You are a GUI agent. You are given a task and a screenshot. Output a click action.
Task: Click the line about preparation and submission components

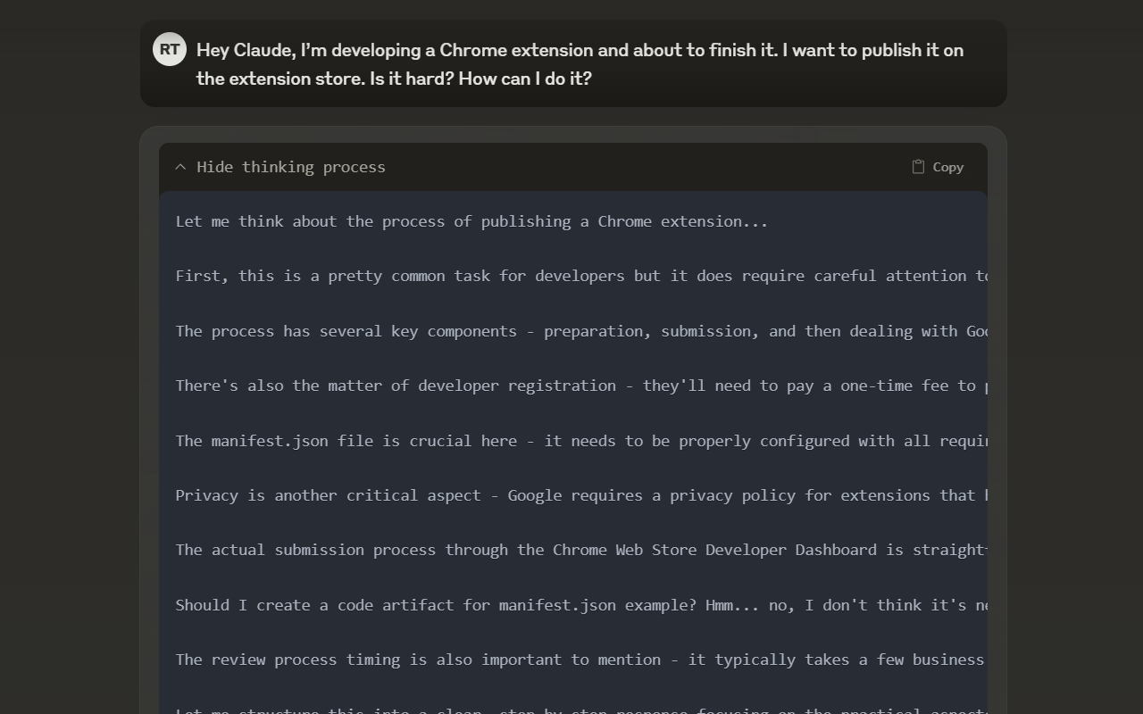click(580, 330)
